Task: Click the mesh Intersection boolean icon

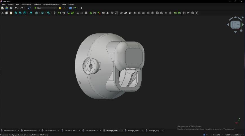Action: 126,13
